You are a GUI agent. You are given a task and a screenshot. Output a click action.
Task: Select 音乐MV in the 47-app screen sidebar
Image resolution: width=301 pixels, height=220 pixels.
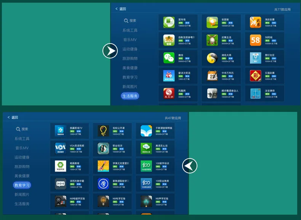[22, 148]
